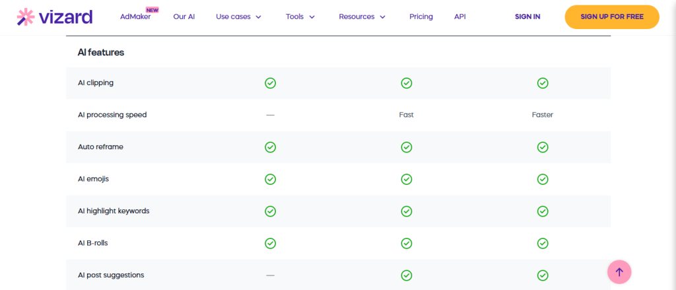This screenshot has width=676, height=290.
Task: Open the AdMaker page marked NEW
Action: [x=135, y=17]
